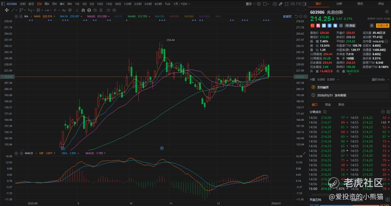Click the China flag market icon
This screenshot has height=206, width=391.
(312, 26)
